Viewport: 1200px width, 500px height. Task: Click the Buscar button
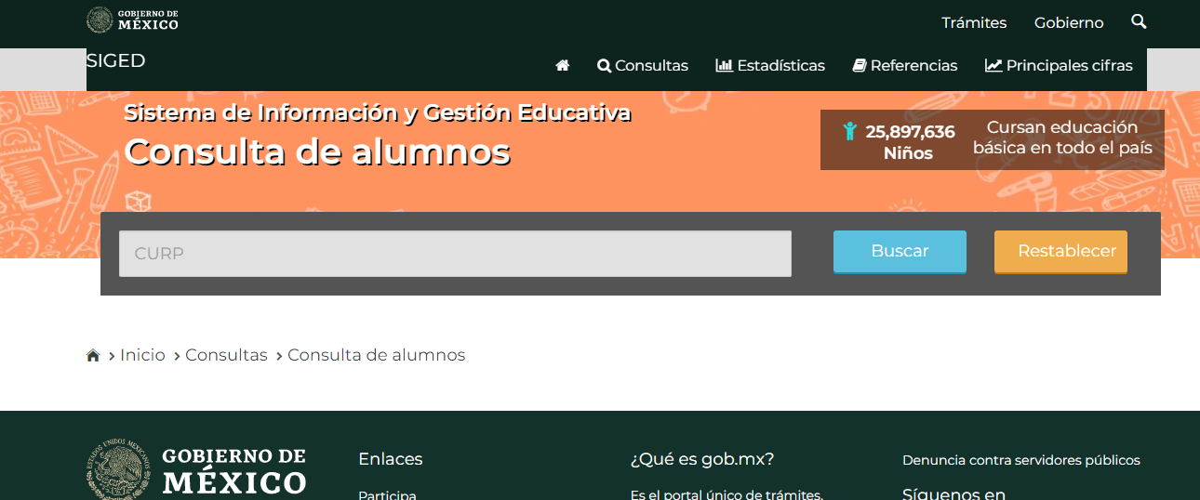coord(900,252)
